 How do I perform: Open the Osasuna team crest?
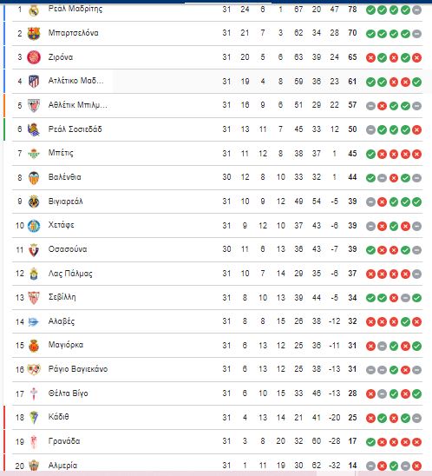[x=34, y=250]
